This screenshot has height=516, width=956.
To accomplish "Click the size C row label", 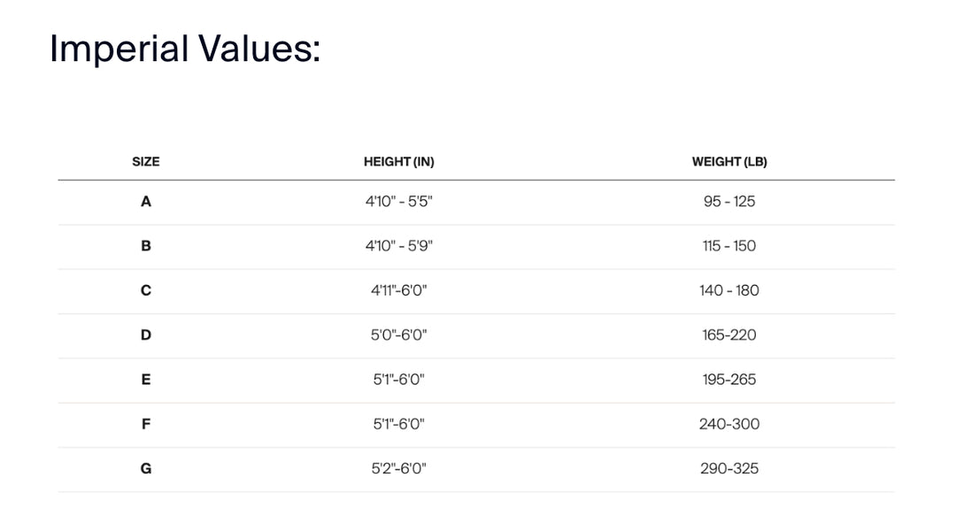I will pos(146,290).
